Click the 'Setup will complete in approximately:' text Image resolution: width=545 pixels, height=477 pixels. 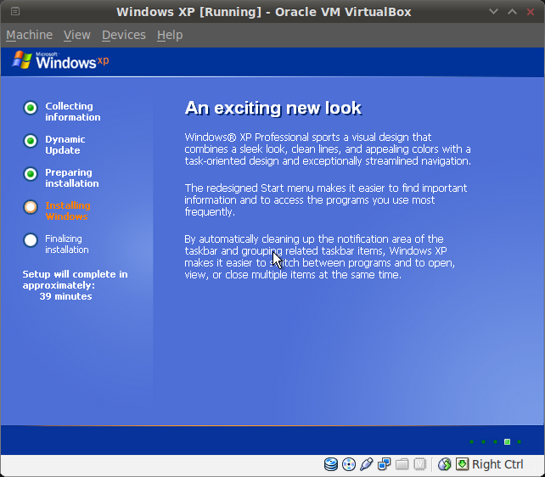point(75,280)
